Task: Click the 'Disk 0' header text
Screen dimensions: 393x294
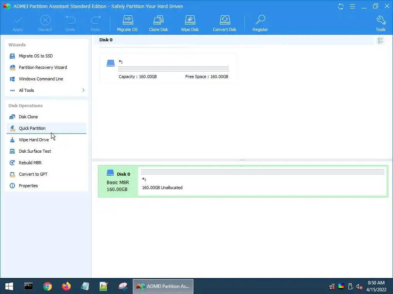Action: click(x=106, y=40)
